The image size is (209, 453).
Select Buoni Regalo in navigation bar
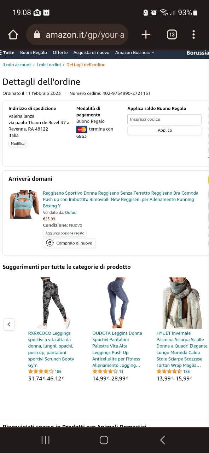pos(33,53)
